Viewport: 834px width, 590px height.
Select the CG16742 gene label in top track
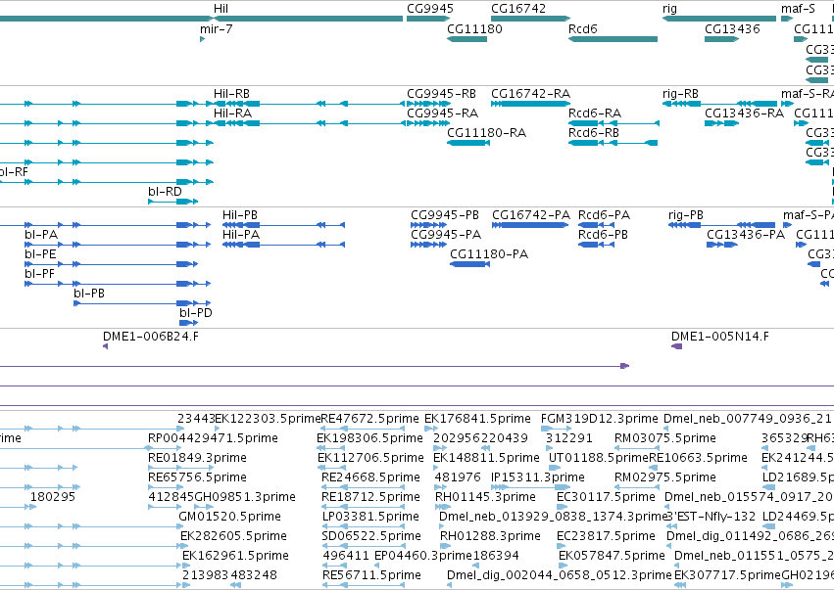(518, 9)
